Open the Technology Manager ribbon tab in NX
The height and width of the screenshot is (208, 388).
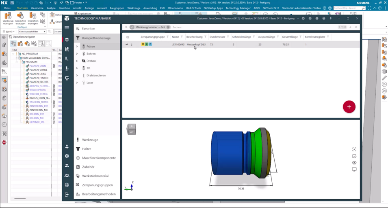[238, 8]
